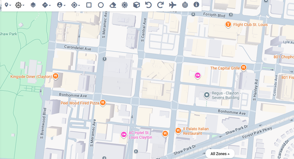Click the Shaw Park label
The width and height of the screenshot is (294, 159).
[8, 34]
